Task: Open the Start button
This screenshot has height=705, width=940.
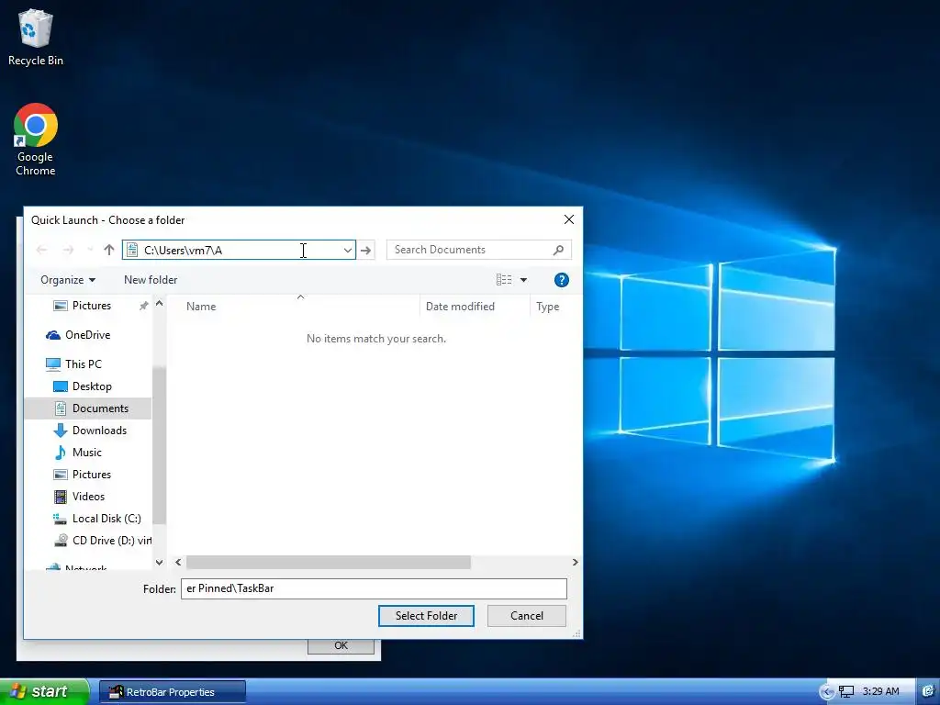Action: point(44,691)
